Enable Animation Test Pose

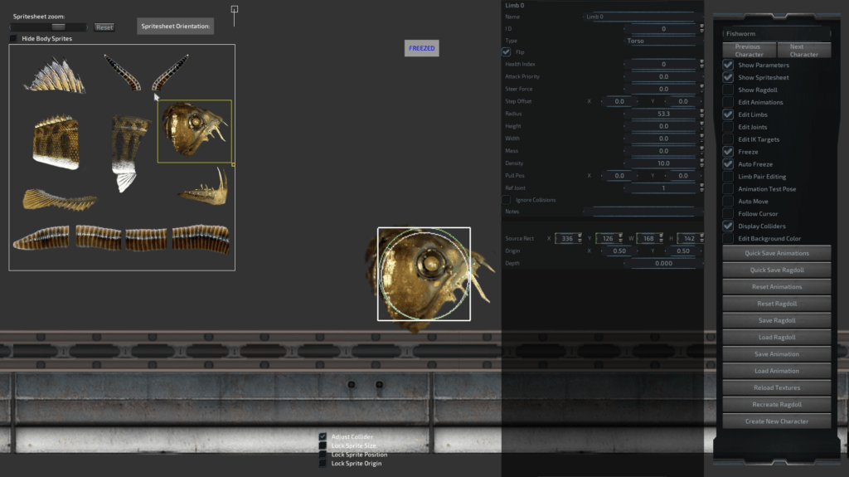(728, 189)
